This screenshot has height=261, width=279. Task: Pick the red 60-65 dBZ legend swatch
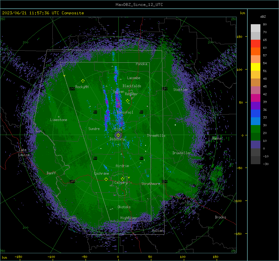[x=255, y=44]
